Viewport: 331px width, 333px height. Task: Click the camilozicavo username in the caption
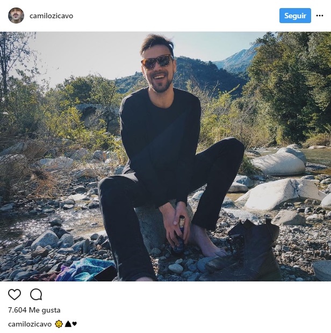30,324
